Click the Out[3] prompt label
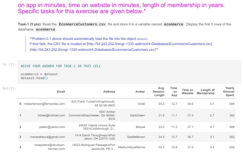Screen dimensions: 243x154 tap(9, 88)
